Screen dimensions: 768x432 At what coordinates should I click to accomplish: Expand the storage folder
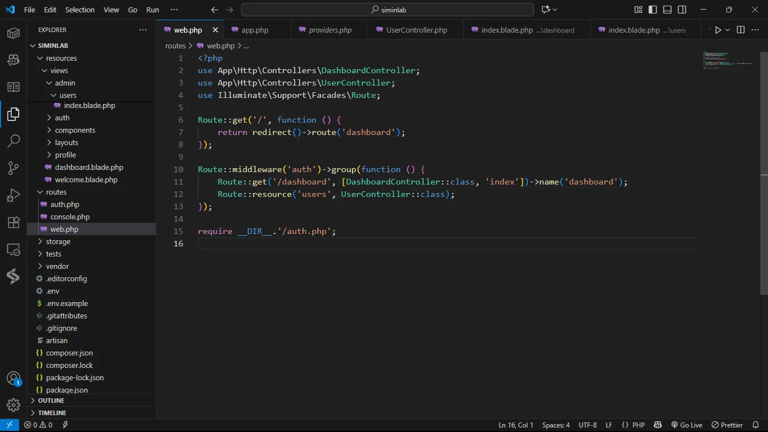tap(58, 241)
